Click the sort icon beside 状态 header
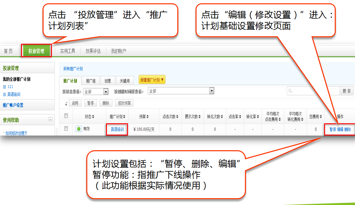The width and height of the screenshot is (355, 205). [x=93, y=117]
